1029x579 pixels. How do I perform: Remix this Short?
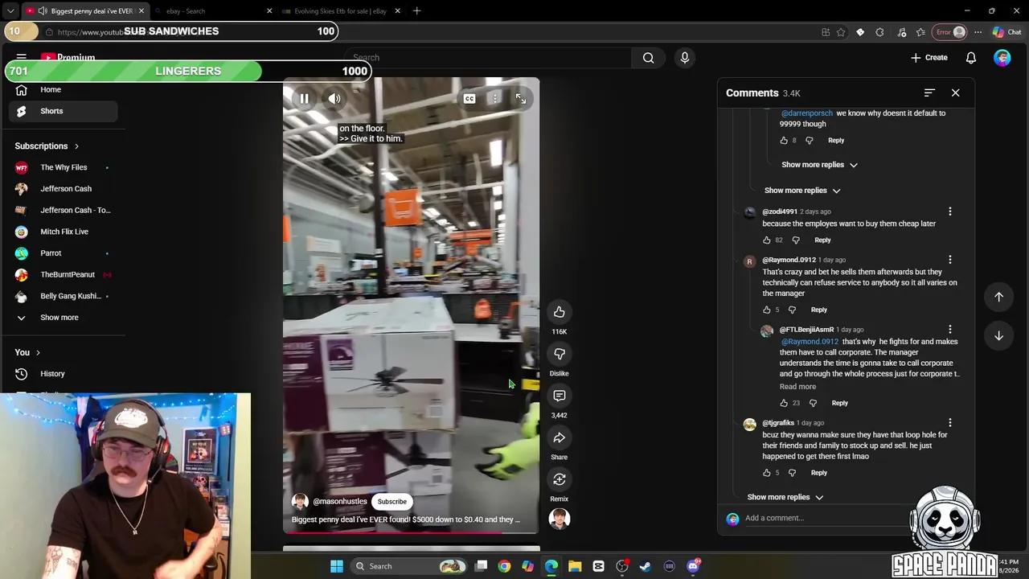click(x=560, y=479)
